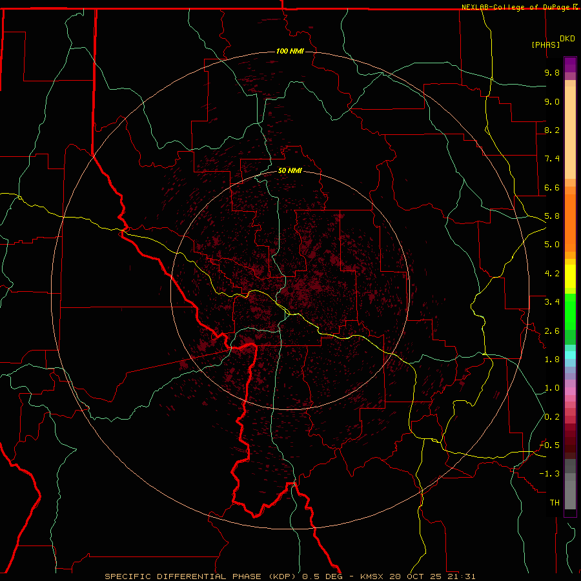The height and width of the screenshot is (581, 581).
Task: Click the 100 NMI range ring label
Action: pos(290,51)
